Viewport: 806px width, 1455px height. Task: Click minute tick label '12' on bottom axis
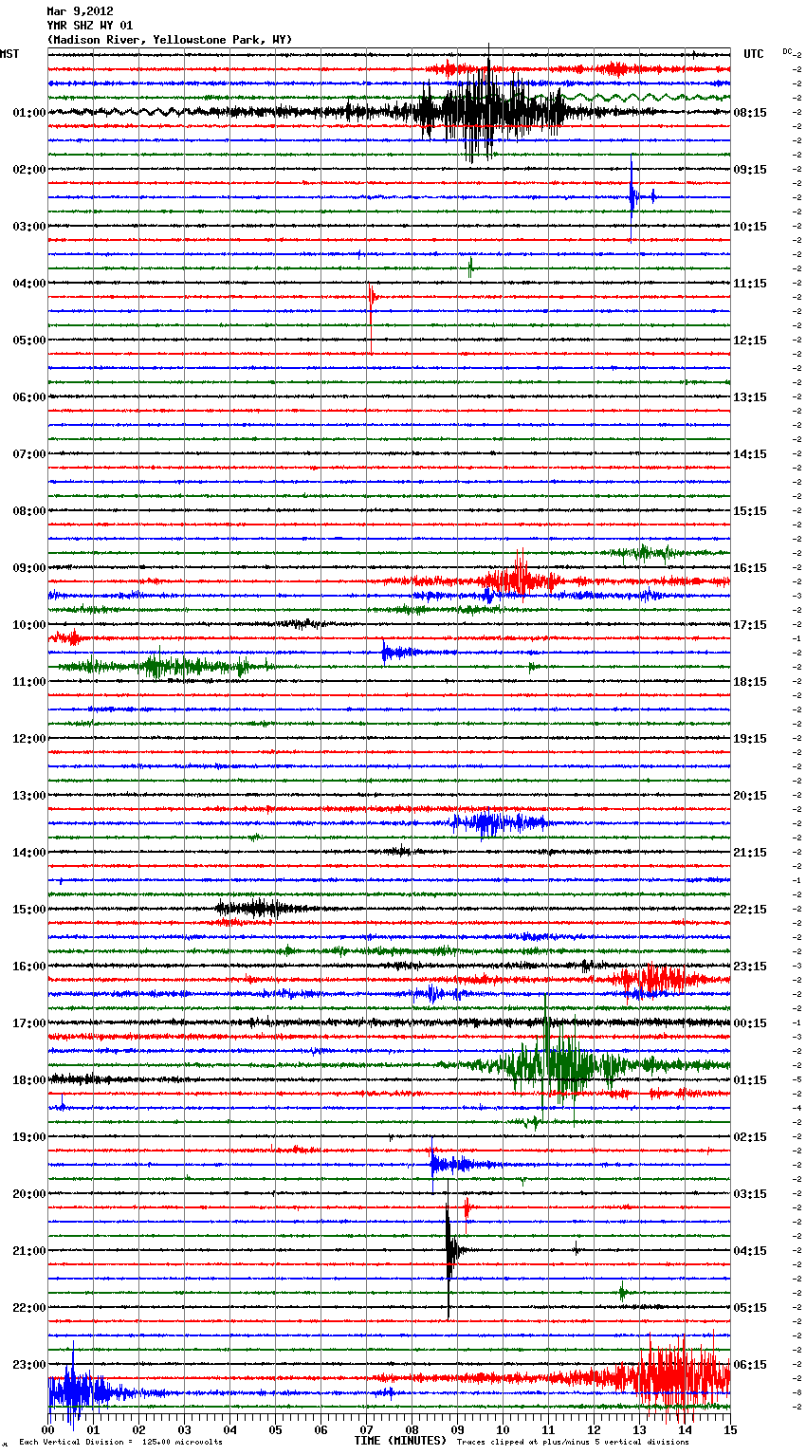[594, 1429]
